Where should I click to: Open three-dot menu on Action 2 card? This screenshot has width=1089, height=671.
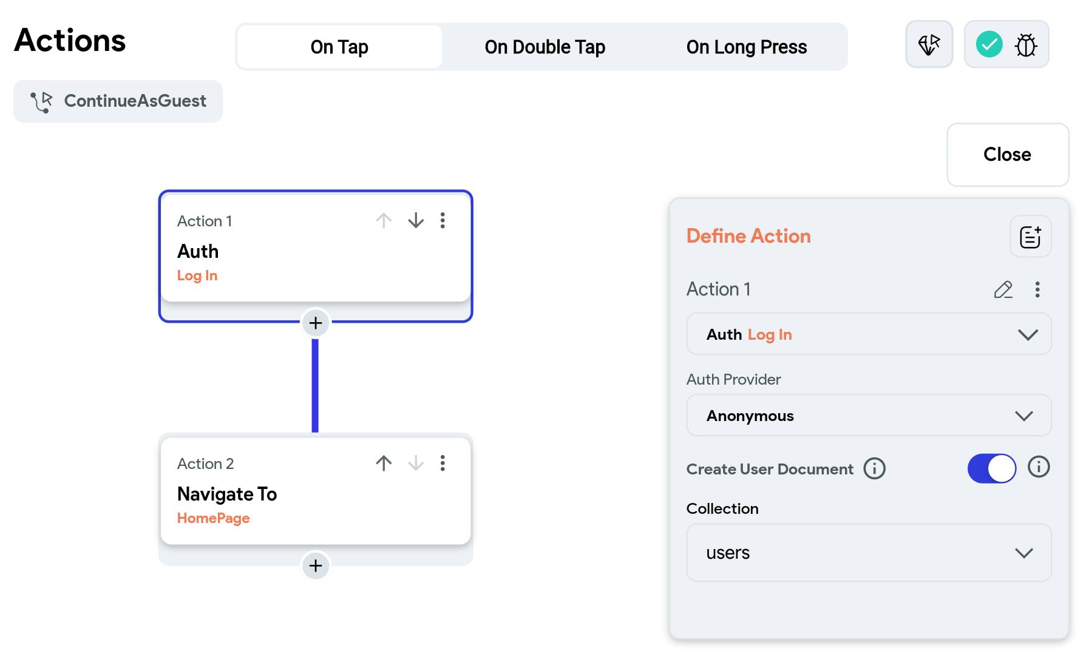coord(443,464)
